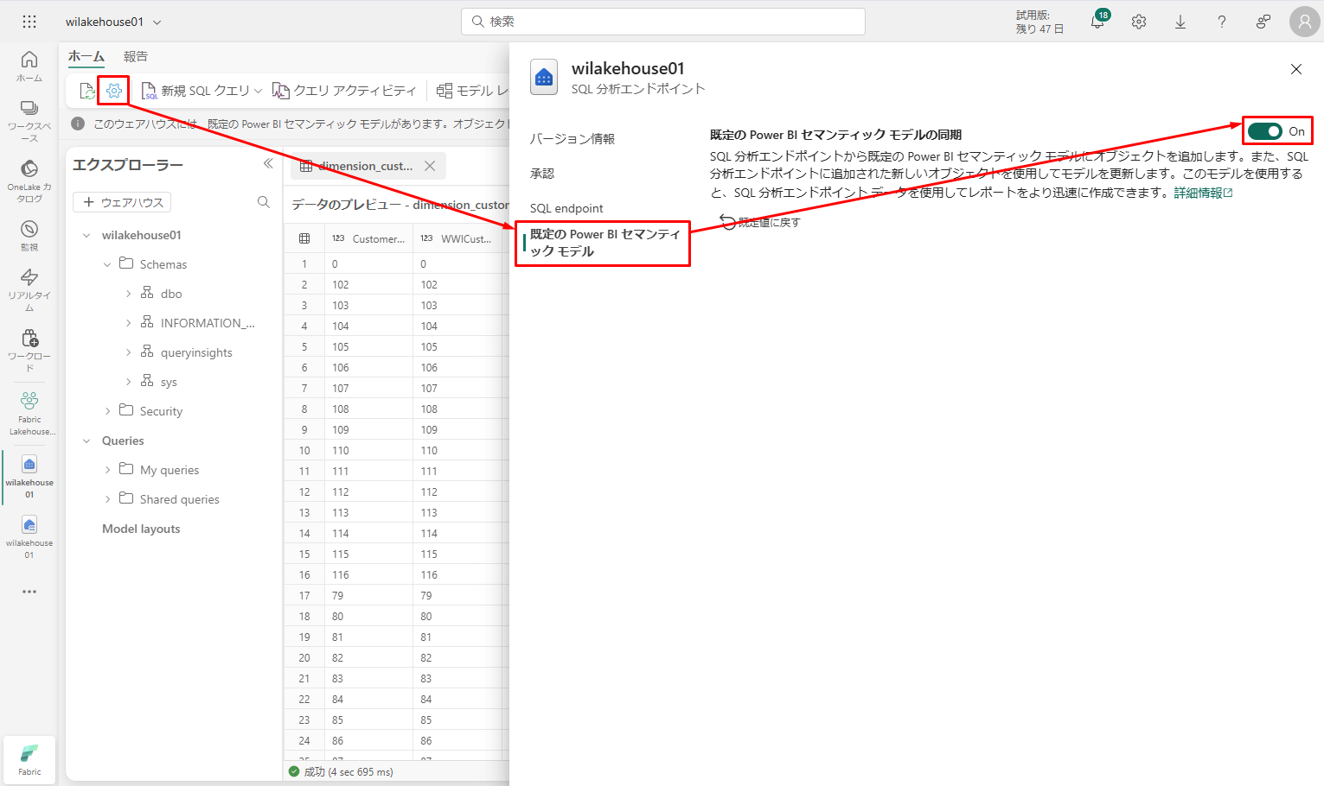This screenshot has width=1324, height=786.
Task: Expand the queryinsights schema
Action: pos(128,352)
